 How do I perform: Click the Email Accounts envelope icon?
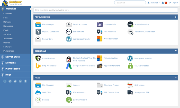(x=69, y=24)
